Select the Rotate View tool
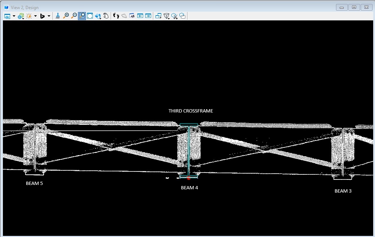Viewport: 375px width, 237px height. click(x=98, y=16)
